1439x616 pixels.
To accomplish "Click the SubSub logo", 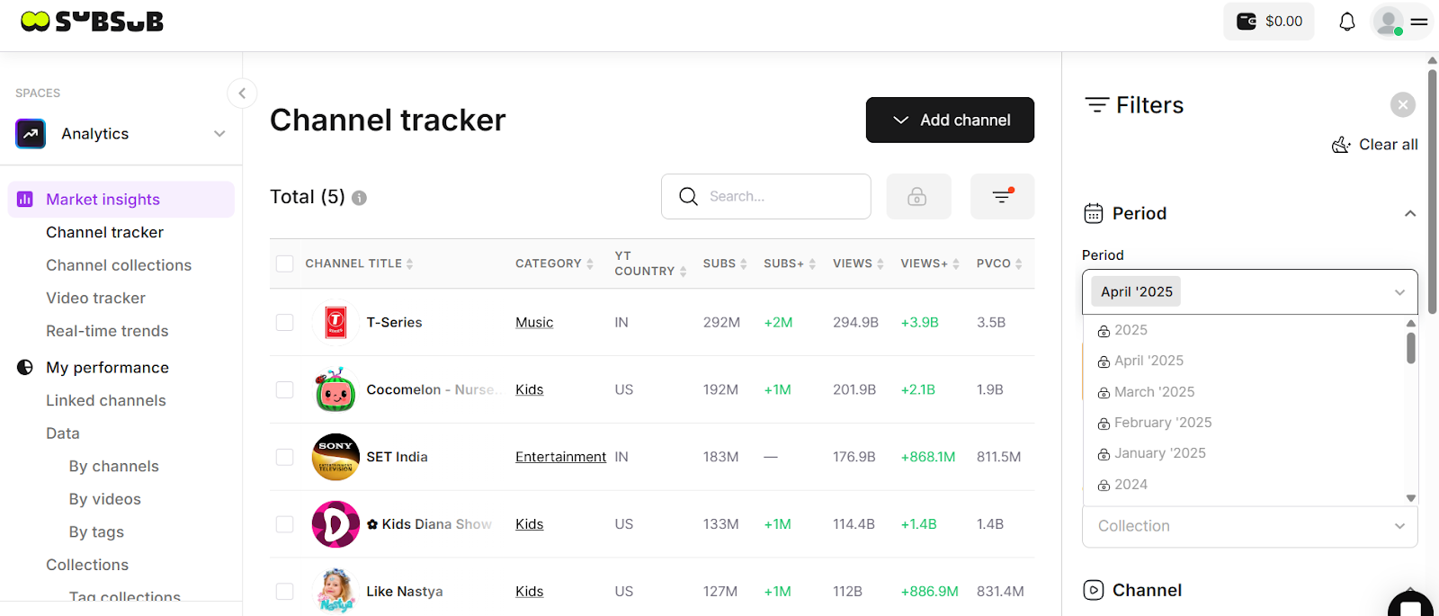I will coord(92,21).
